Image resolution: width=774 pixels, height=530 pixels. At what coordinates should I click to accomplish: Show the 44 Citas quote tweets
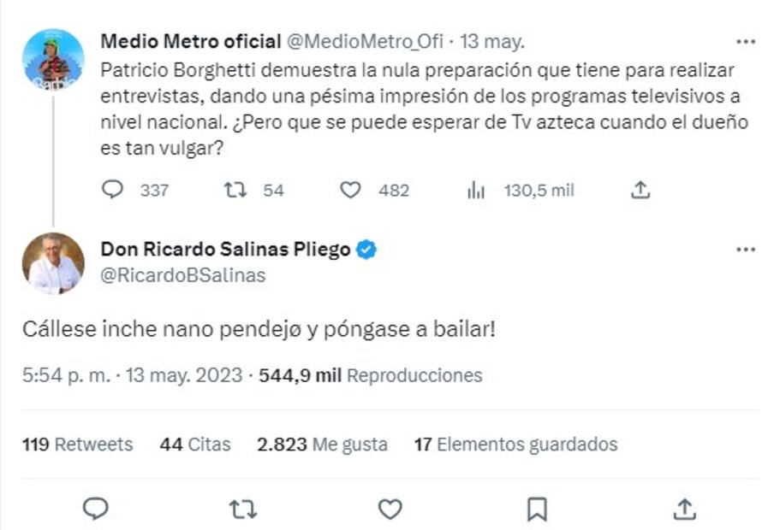(x=195, y=445)
